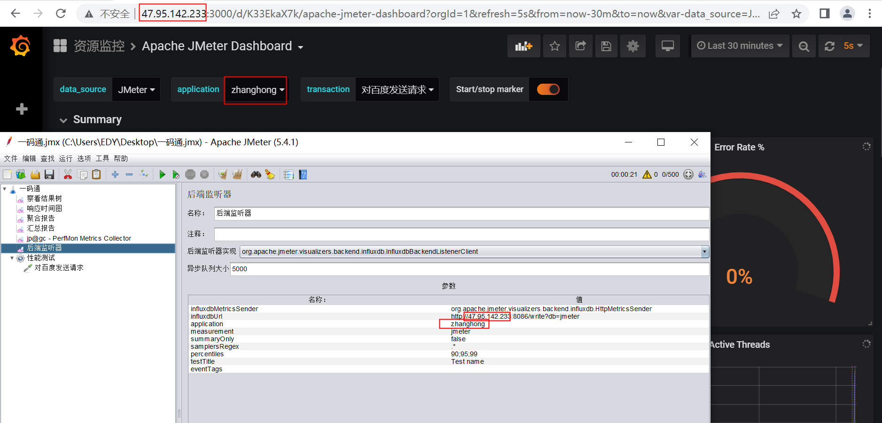
Task: Zoom out the Grafana time range
Action: pos(804,46)
